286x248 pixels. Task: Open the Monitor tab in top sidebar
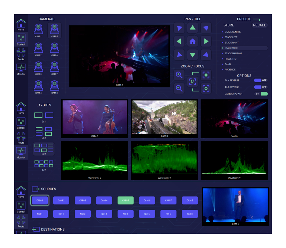pos(21,69)
